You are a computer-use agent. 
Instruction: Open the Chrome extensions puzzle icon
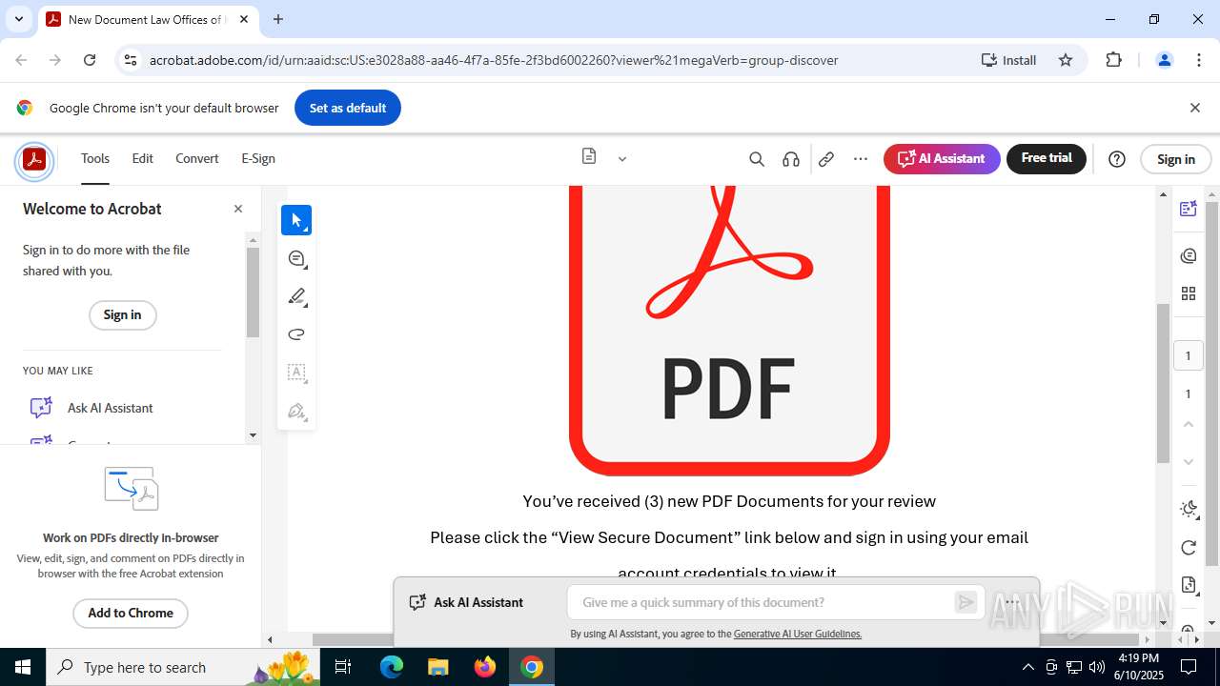click(x=1114, y=60)
